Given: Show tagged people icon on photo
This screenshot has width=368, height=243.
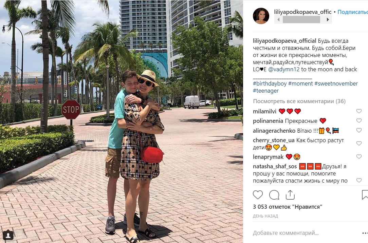Looking at the screenshot, I should (8, 235).
